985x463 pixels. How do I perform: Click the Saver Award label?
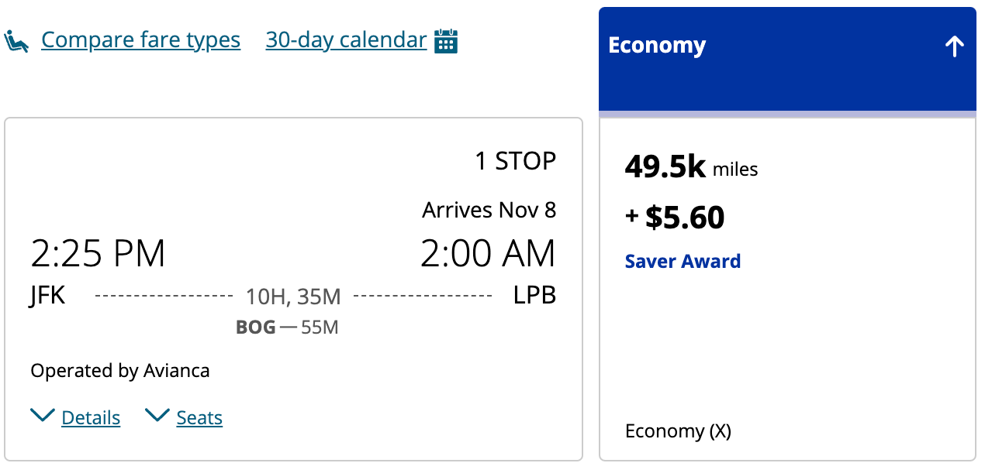683,261
